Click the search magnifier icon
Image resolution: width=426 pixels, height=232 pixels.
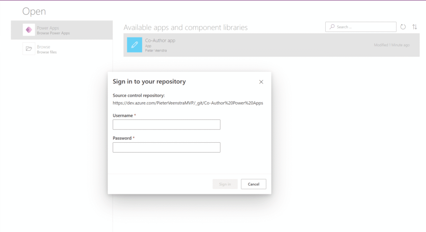(332, 27)
